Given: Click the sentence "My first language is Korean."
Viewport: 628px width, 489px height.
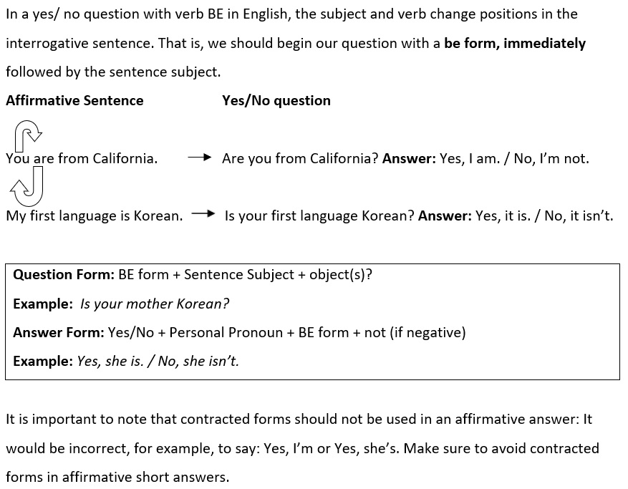Looking at the screenshot, I should [94, 216].
